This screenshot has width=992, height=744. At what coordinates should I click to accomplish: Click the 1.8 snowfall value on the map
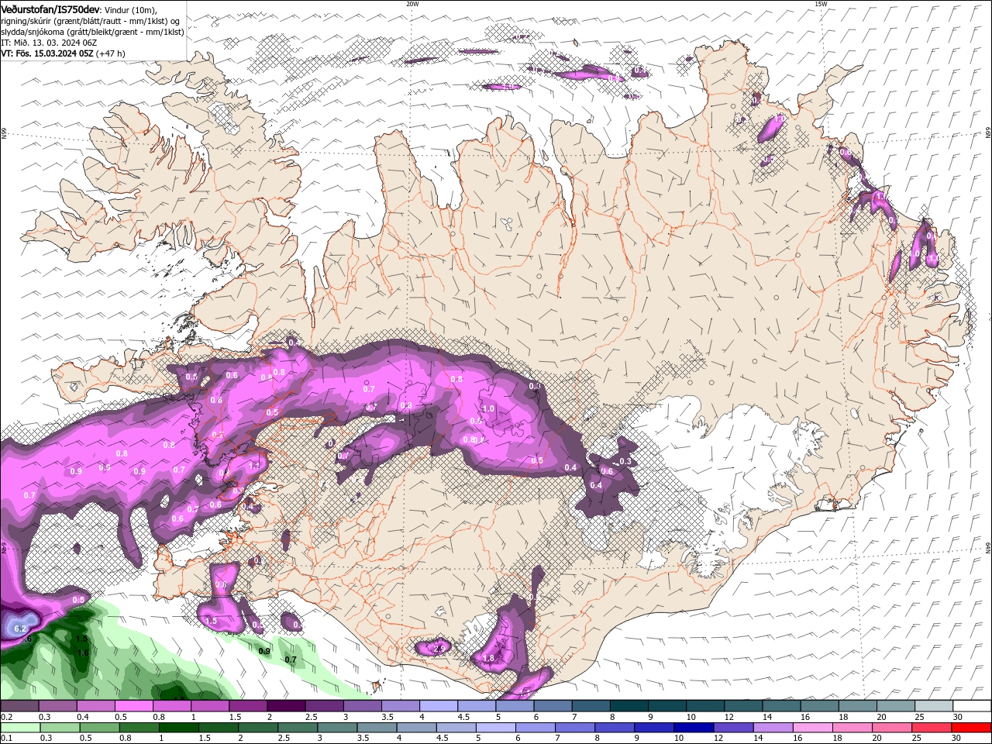pyautogui.click(x=488, y=659)
